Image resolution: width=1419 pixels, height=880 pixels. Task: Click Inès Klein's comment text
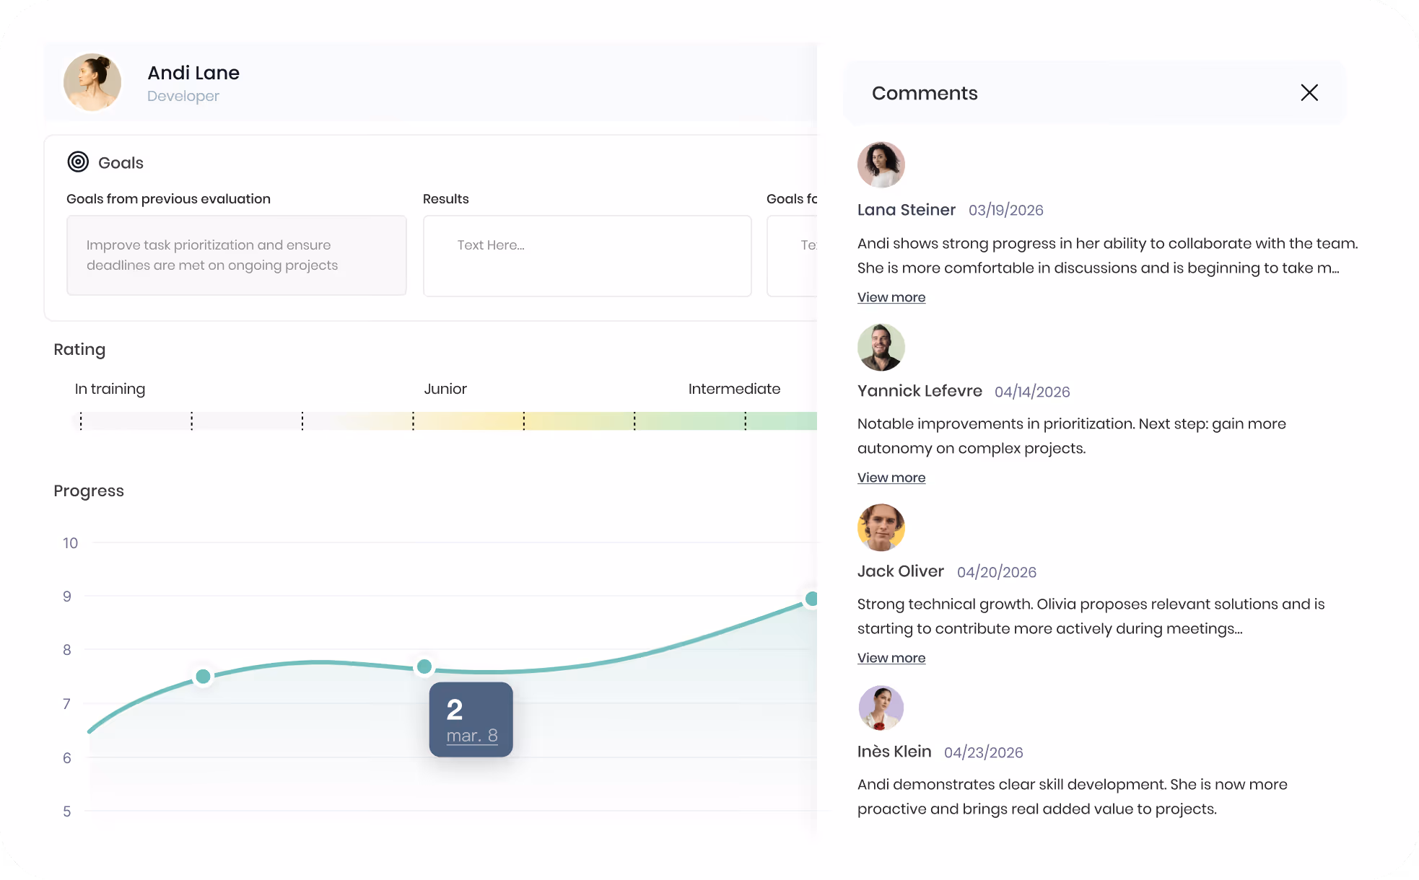[x=1073, y=796]
